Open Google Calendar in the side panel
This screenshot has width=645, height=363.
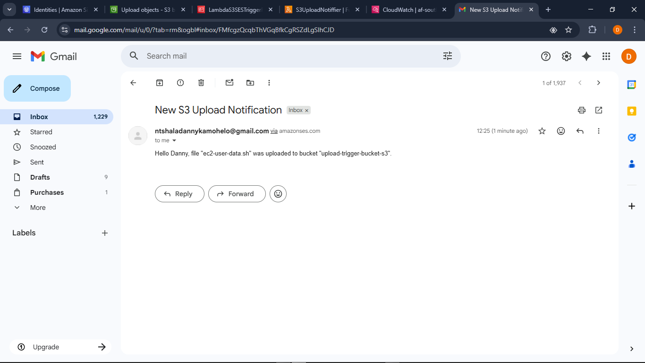pos(631,85)
